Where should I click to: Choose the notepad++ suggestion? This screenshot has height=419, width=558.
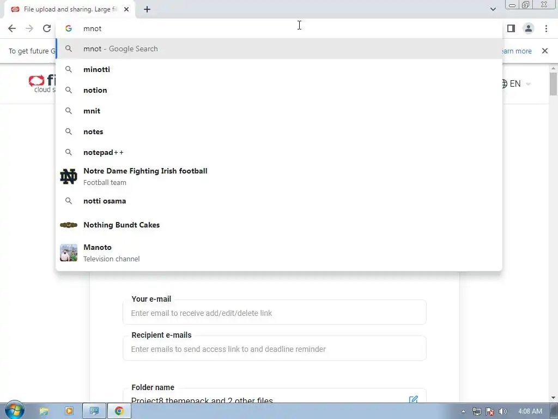point(279,152)
